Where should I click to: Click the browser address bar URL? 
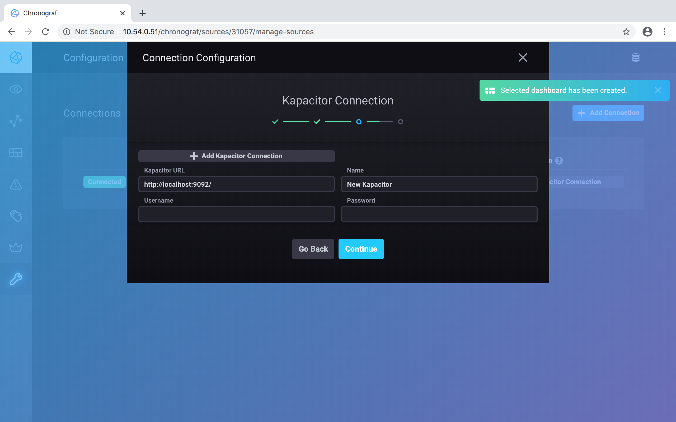click(218, 32)
